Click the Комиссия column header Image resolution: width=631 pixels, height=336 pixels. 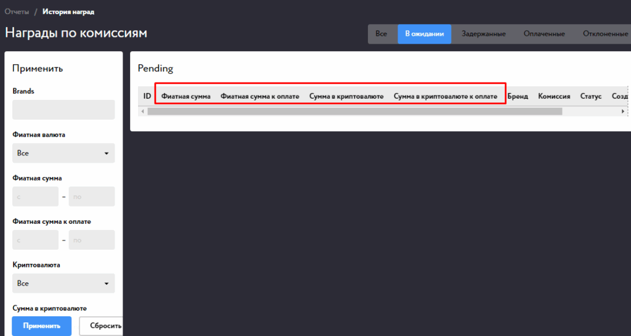pyautogui.click(x=554, y=97)
